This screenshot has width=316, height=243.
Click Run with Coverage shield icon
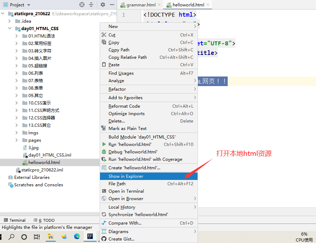[x=104, y=159]
